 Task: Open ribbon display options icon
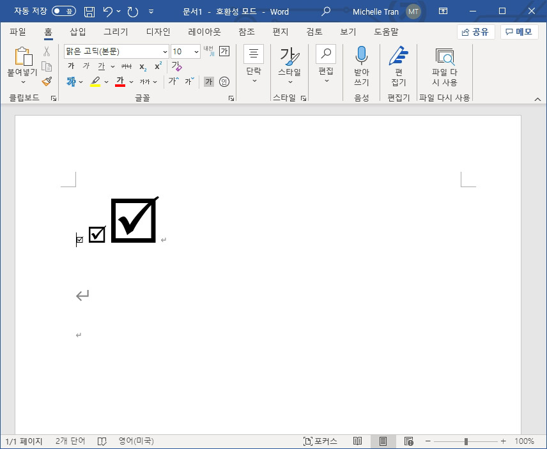(443, 11)
